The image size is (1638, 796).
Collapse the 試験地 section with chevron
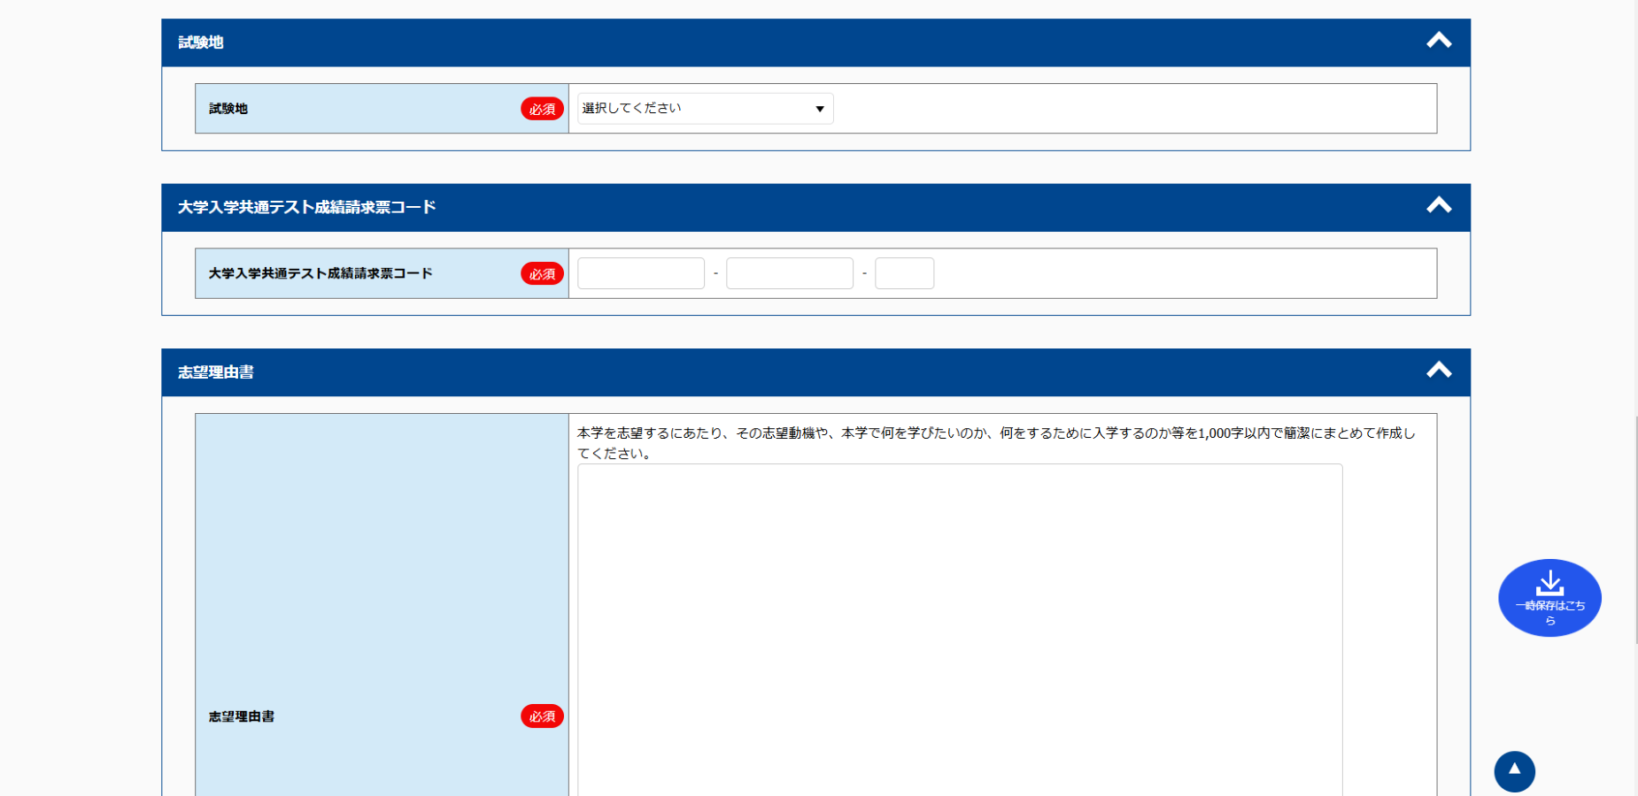pyautogui.click(x=1439, y=41)
